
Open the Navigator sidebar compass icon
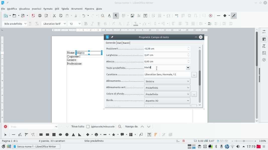[264, 60]
